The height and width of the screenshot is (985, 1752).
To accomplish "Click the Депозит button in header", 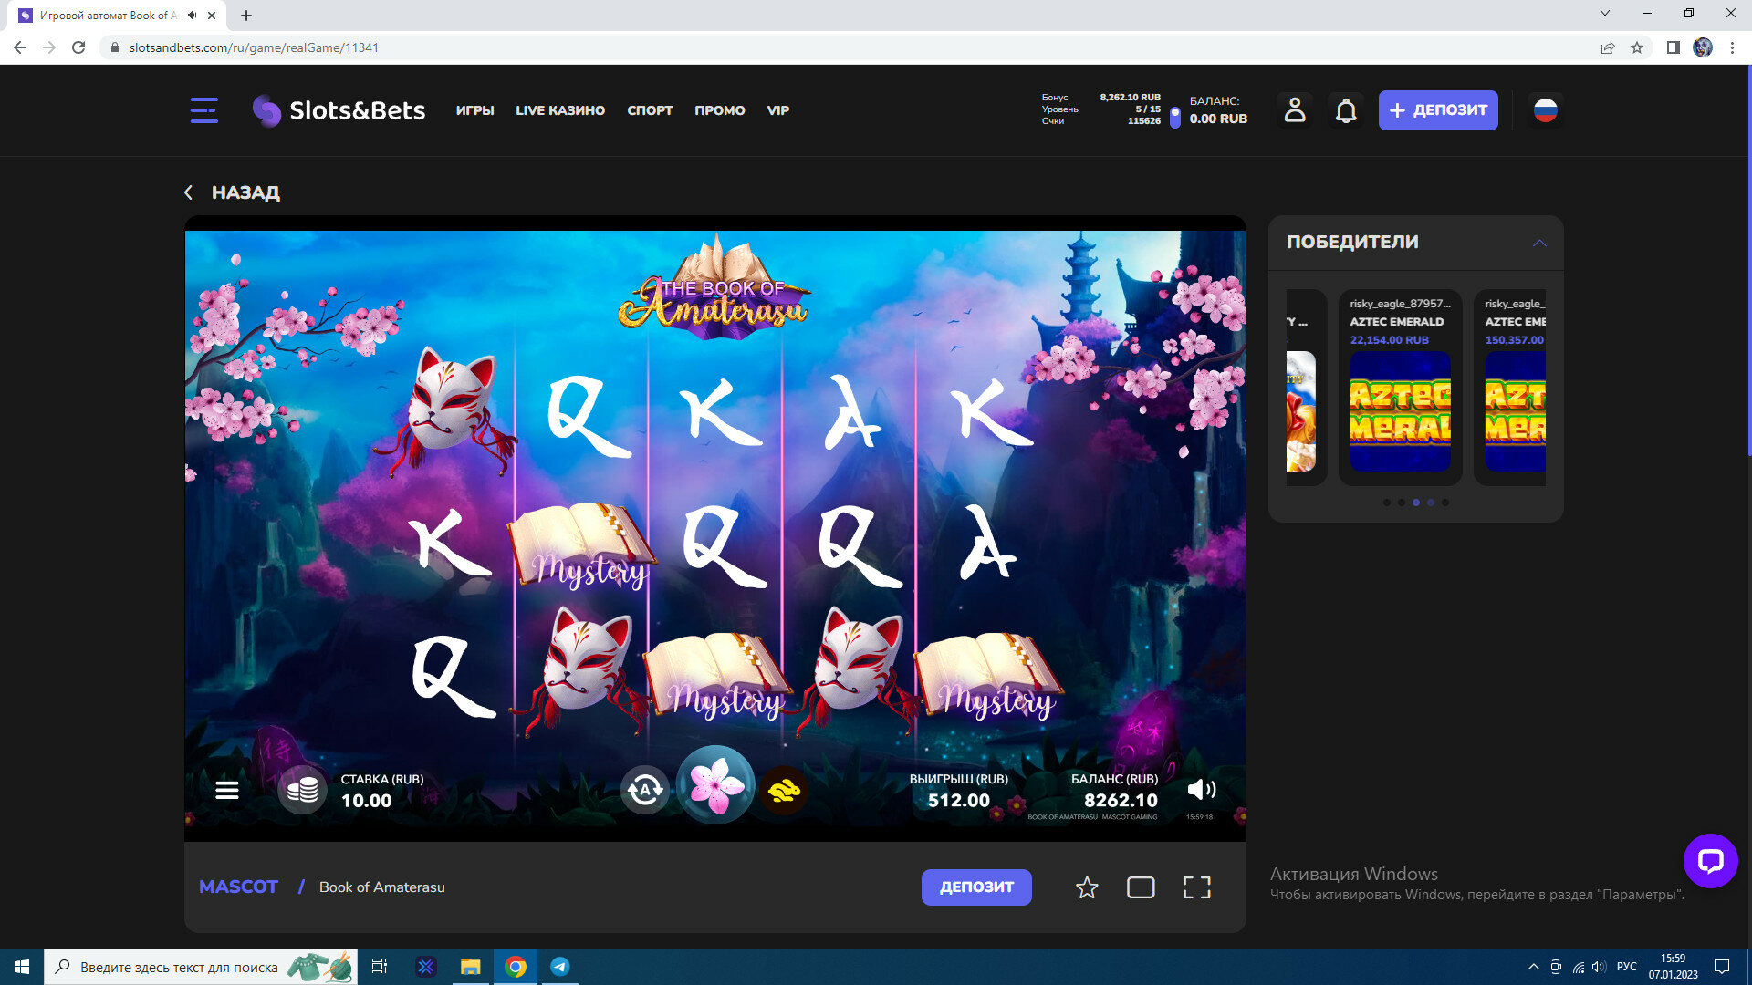I will click(1437, 110).
